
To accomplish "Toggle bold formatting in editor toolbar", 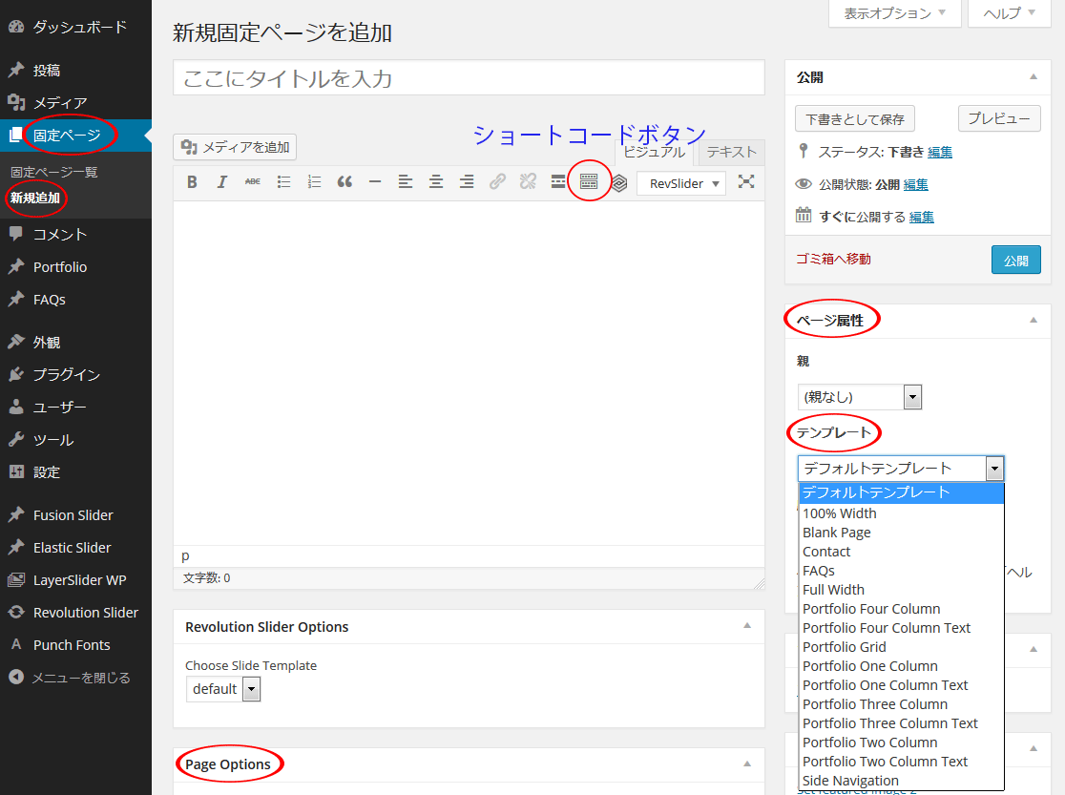I will (x=192, y=182).
